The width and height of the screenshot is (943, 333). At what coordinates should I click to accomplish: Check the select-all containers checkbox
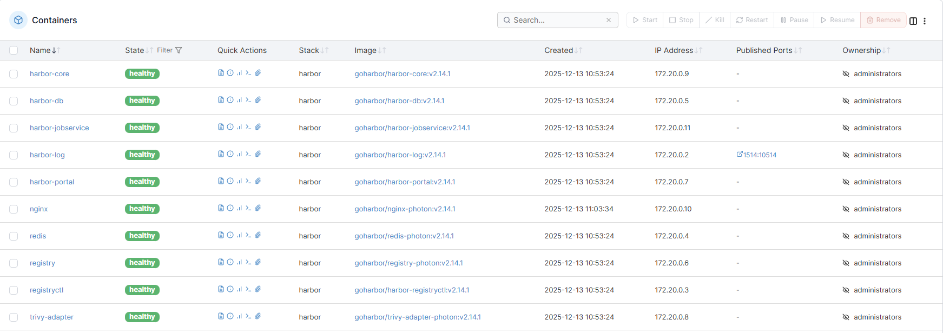point(14,50)
